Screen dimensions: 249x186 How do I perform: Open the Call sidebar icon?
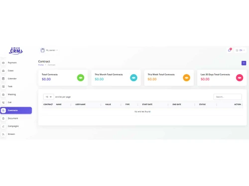click(x=3, y=103)
